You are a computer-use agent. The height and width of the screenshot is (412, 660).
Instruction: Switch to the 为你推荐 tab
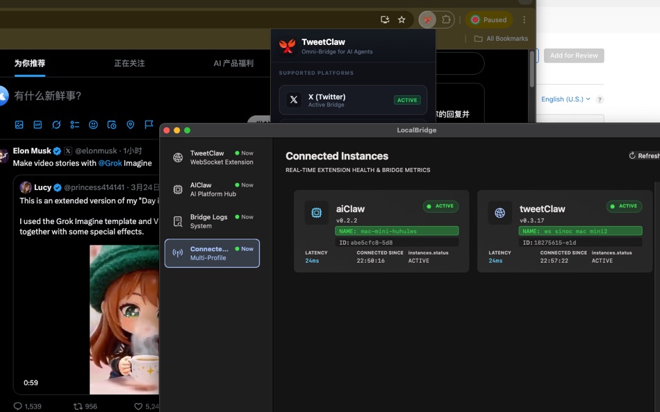click(x=29, y=64)
